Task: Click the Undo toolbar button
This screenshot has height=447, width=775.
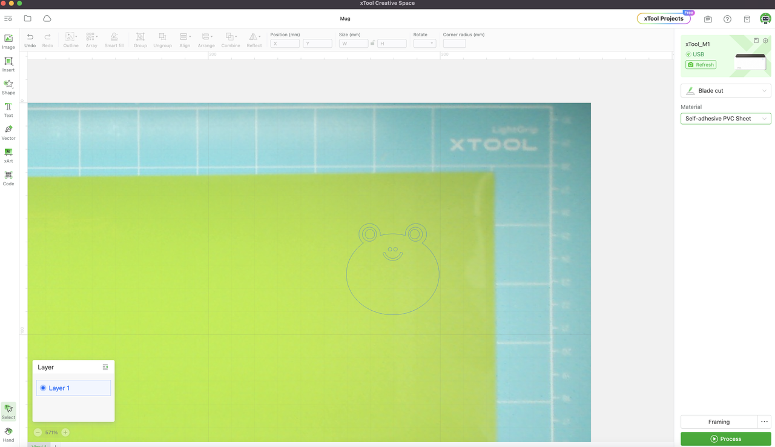Action: pos(30,40)
